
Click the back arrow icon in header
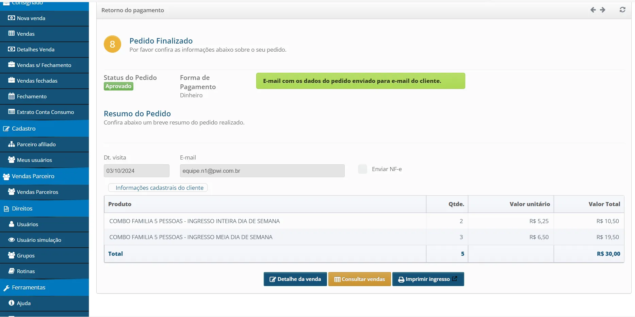click(593, 10)
